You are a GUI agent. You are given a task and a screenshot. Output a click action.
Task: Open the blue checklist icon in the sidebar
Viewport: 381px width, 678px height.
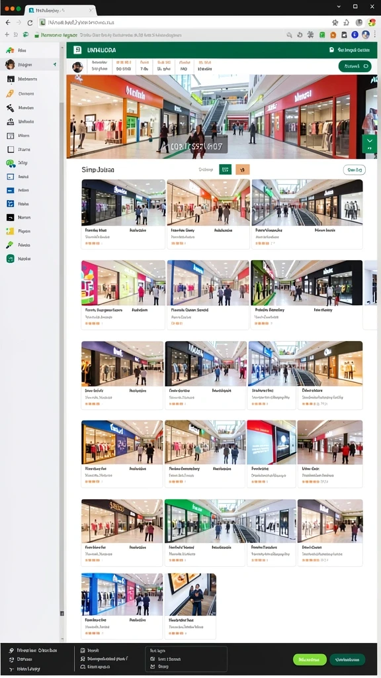11,204
